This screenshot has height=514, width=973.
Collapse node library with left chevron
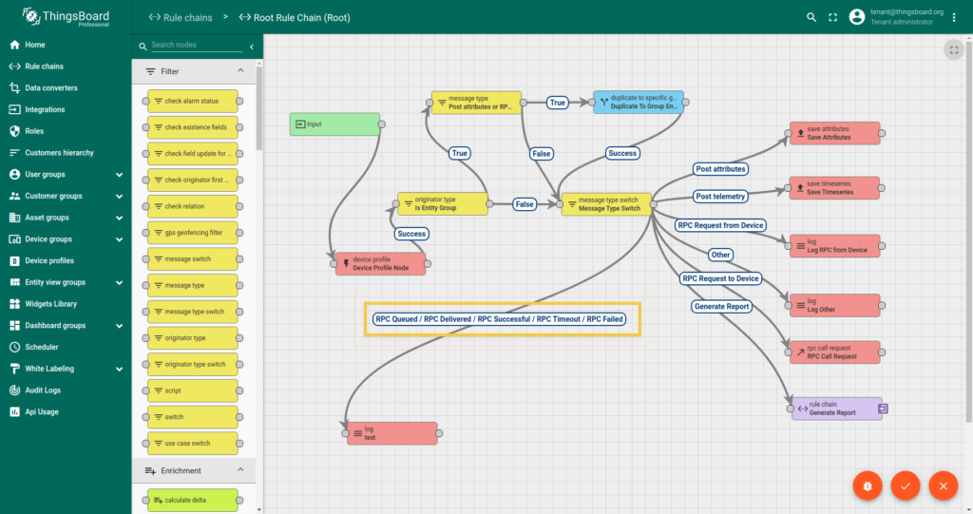pyautogui.click(x=252, y=46)
